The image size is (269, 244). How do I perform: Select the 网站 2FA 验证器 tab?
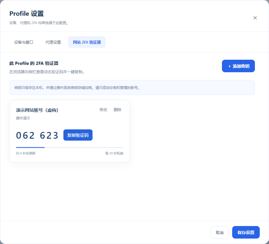87,42
